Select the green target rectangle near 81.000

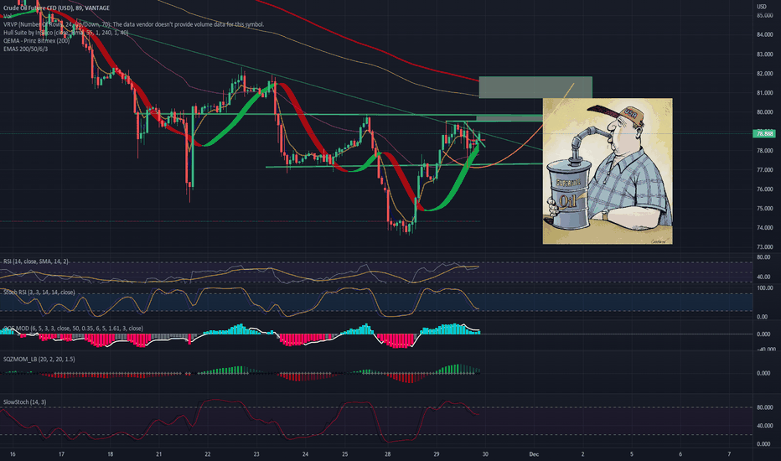(x=535, y=87)
